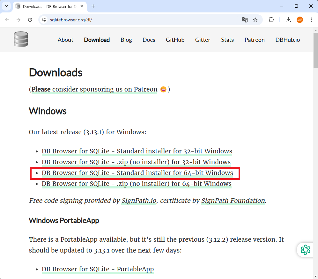The height and width of the screenshot is (279, 318).
Task: Open the extensions puzzle icon
Action: [x=271, y=20]
